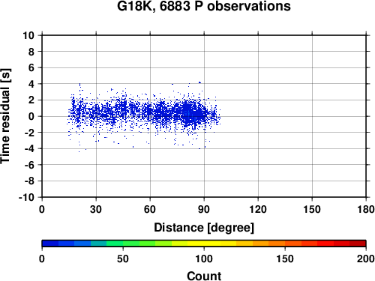Screen dimensions: 375x281
Task: Click the 120 tick label on distance axis
Action: [x=258, y=209]
